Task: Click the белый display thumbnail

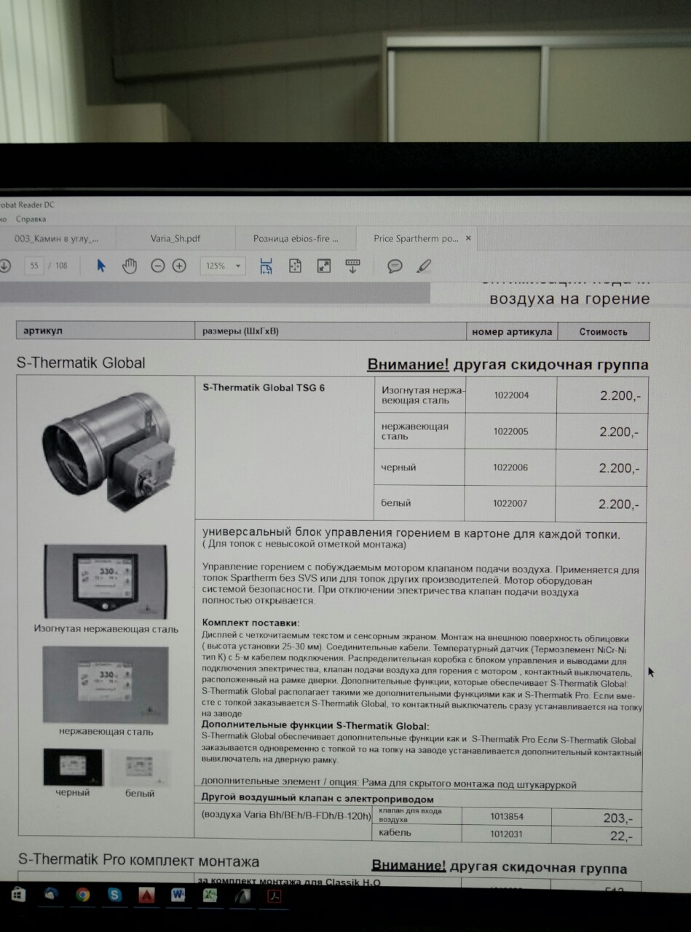Action: tap(139, 767)
